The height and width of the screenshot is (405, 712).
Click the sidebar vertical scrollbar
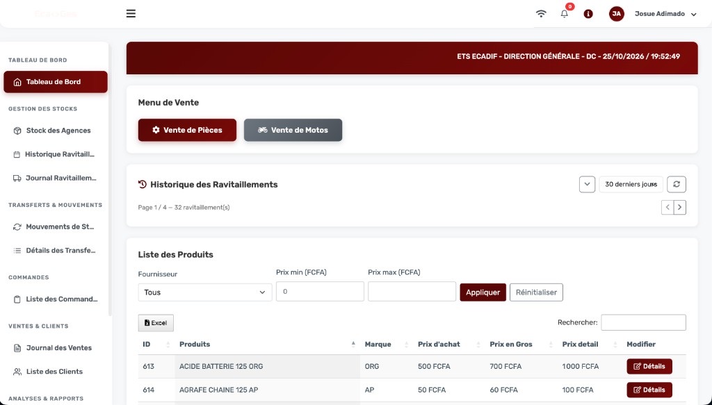click(110, 180)
